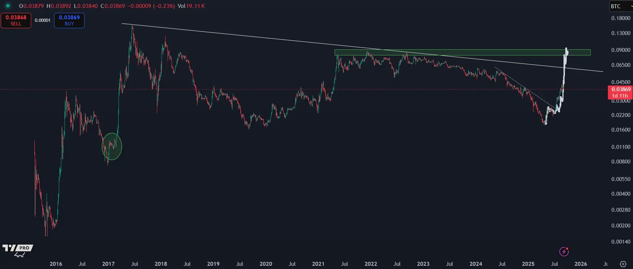This screenshot has height=269, width=633.
Task: Click the 2023 time axis label
Action: pos(423,264)
